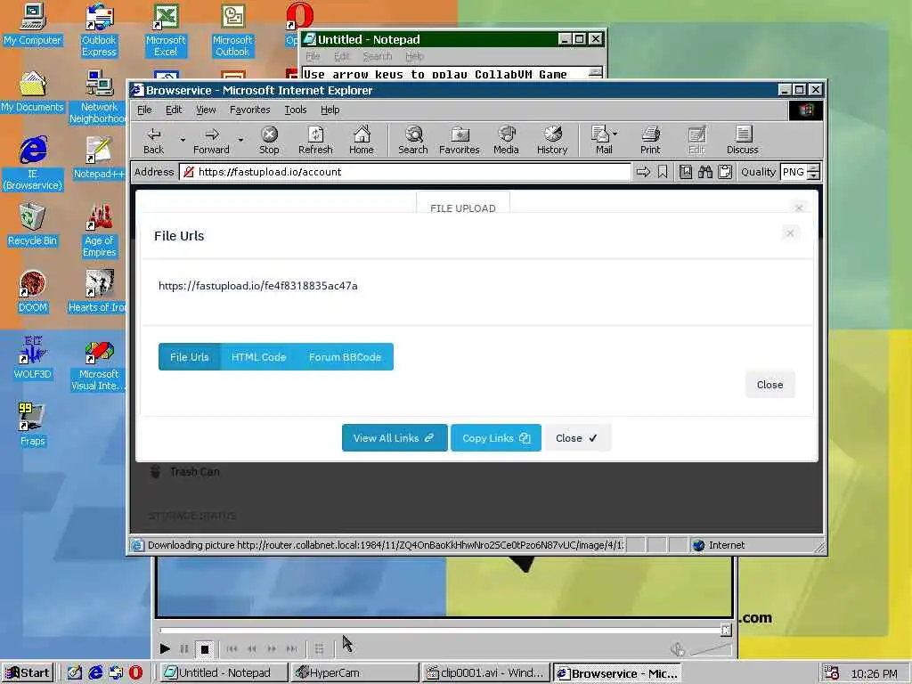Open the Search toolbar button
This screenshot has width=912, height=684.
pyautogui.click(x=413, y=140)
